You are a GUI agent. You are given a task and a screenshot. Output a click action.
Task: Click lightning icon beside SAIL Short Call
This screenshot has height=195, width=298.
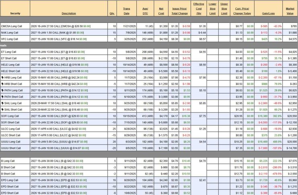pyautogui.click(x=2, y=110)
